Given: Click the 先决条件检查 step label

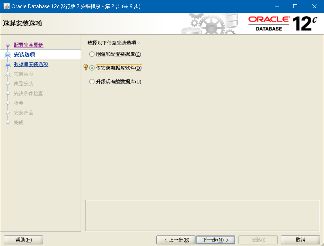Looking at the screenshot, I should (x=29, y=93).
